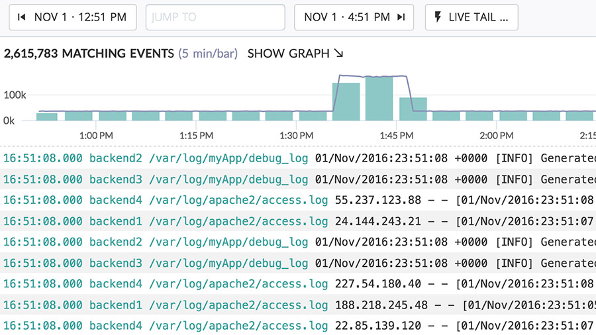Focus the JUMP TO input field

coord(215,18)
